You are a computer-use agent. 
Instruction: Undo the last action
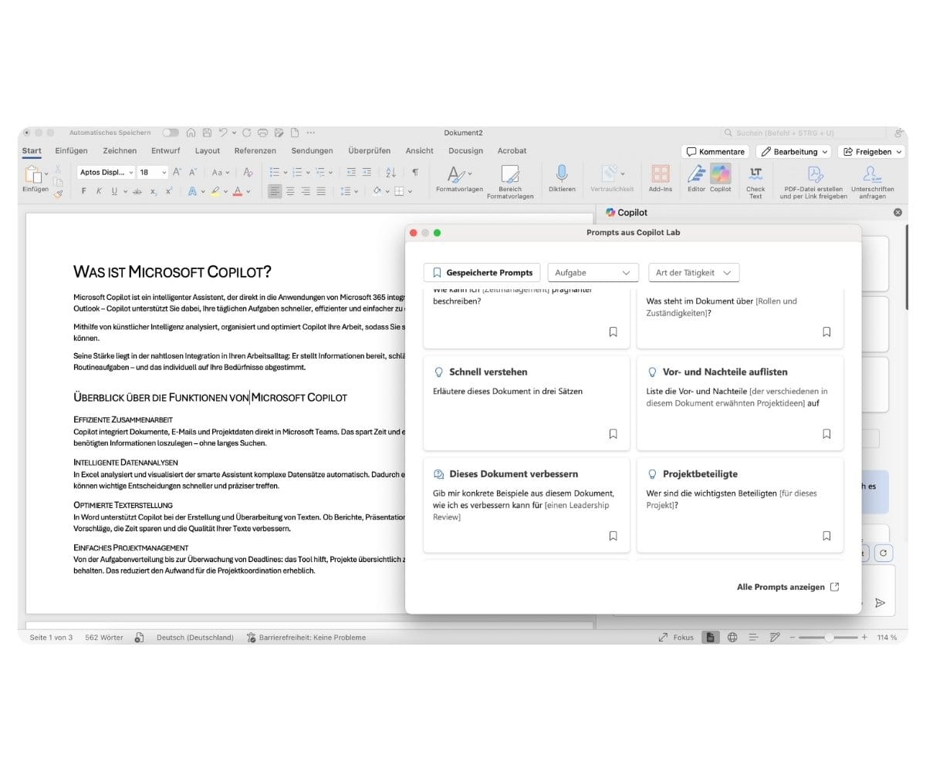tap(223, 133)
